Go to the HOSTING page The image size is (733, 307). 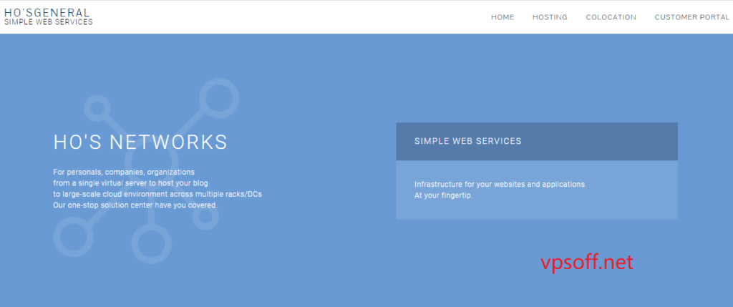coord(549,17)
